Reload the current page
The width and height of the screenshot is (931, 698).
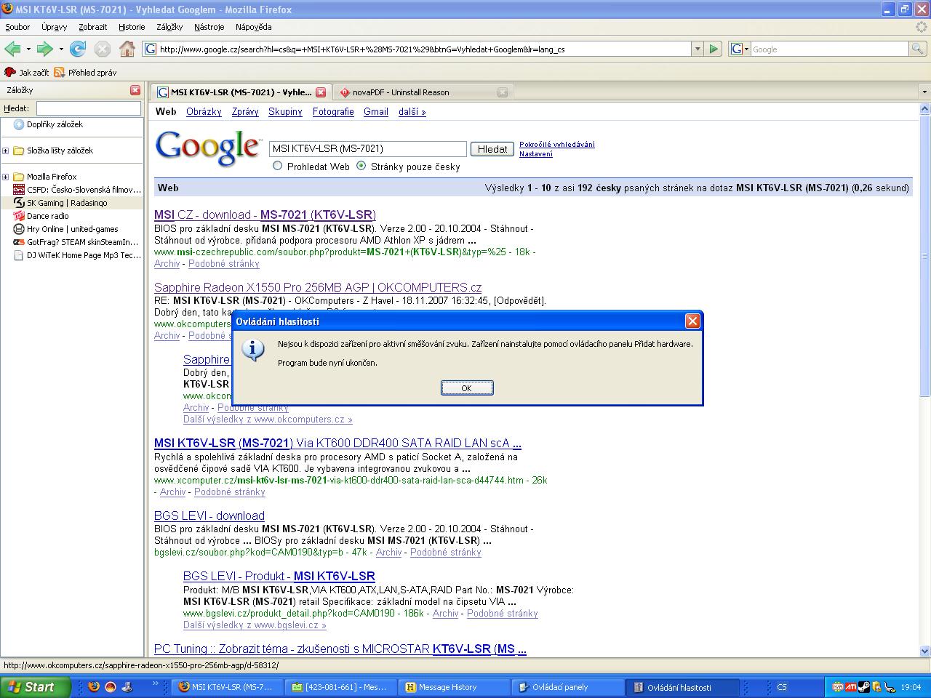pyautogui.click(x=78, y=49)
